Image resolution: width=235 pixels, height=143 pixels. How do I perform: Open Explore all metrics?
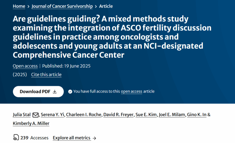pos(72,138)
